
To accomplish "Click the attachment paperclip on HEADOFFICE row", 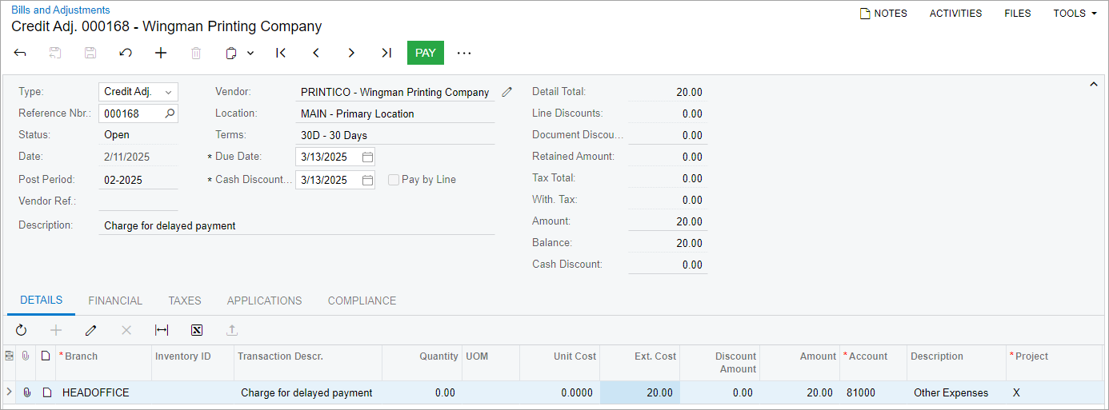I will click(x=26, y=392).
